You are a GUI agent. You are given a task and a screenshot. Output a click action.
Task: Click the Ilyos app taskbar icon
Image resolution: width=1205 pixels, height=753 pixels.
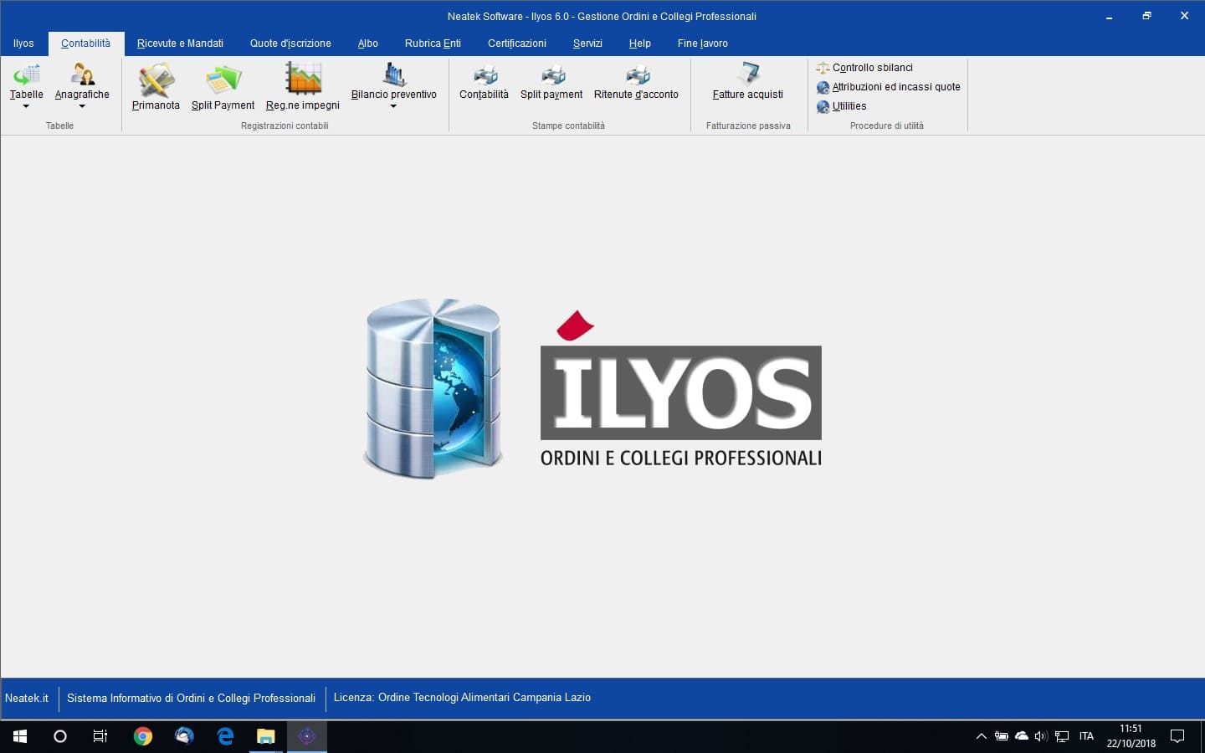tap(307, 736)
